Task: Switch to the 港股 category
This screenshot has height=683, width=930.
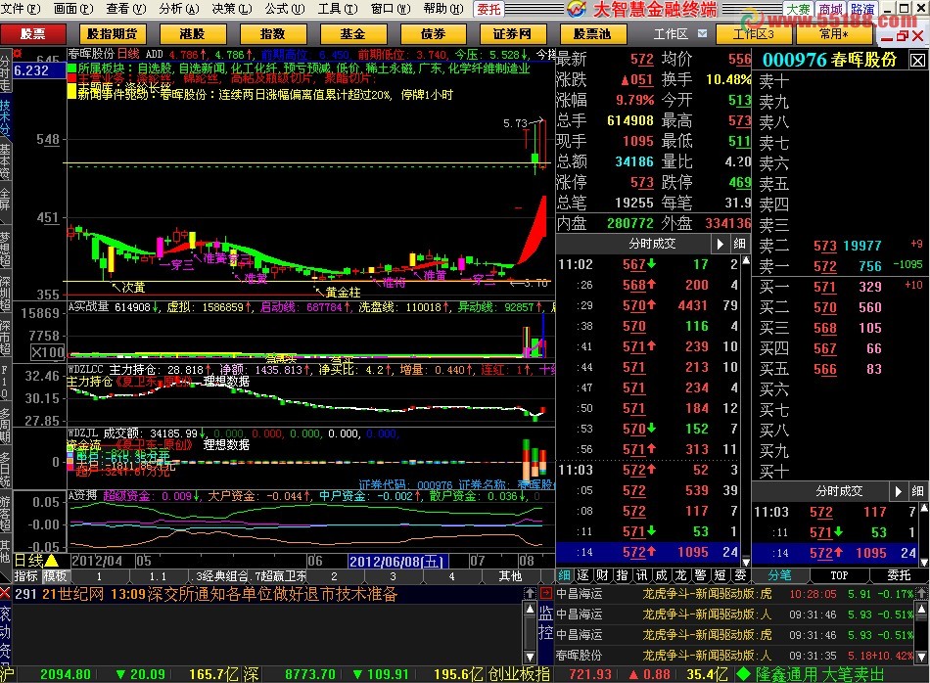Action: click(x=192, y=34)
